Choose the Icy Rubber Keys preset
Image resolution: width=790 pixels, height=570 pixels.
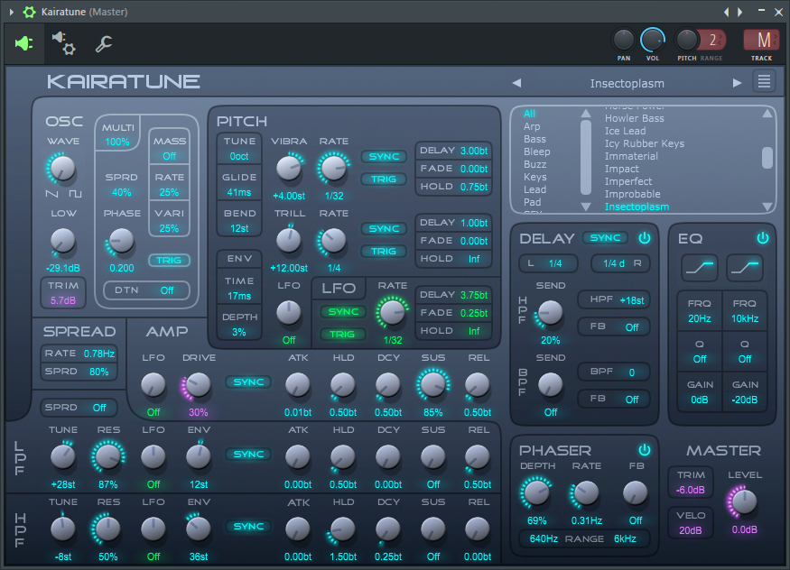click(x=645, y=143)
